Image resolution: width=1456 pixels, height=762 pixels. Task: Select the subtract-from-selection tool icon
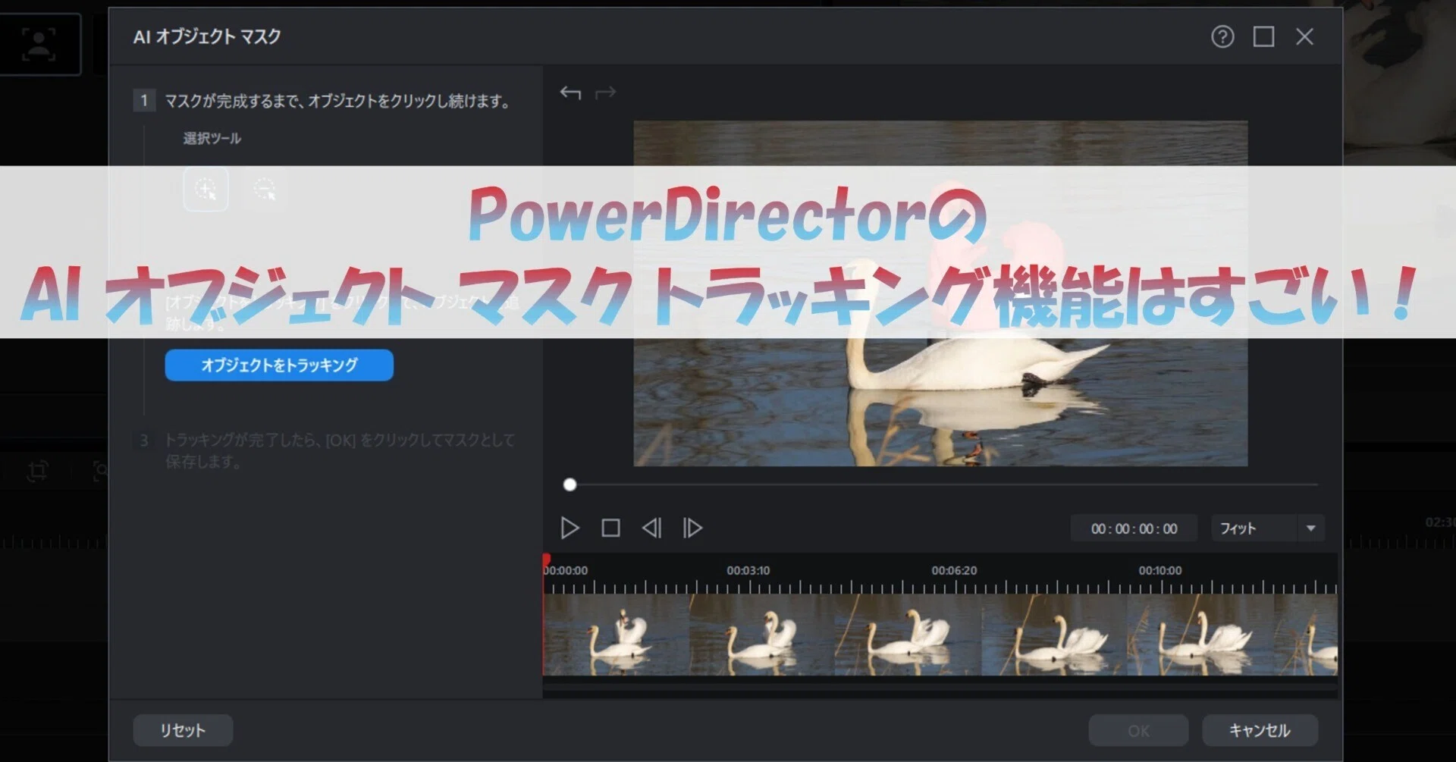pos(264,189)
